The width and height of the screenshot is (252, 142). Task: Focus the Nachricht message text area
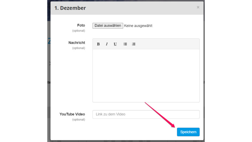click(x=146, y=75)
